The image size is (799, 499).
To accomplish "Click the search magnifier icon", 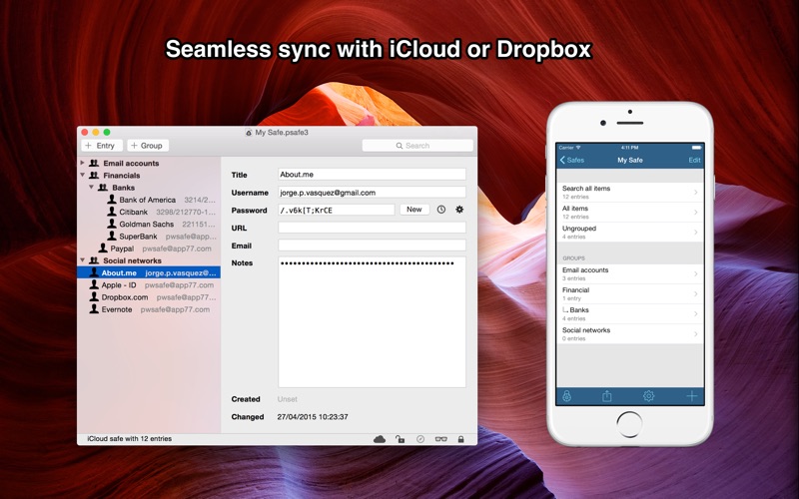I will click(399, 146).
